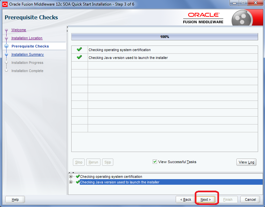
Task: Open the installation log with View Log
Action: pyautogui.click(x=246, y=162)
